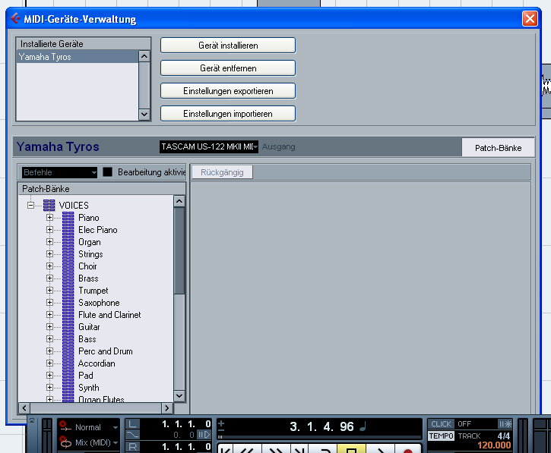Click the transport rewind button
This screenshot has height=453, width=551.
click(247, 449)
